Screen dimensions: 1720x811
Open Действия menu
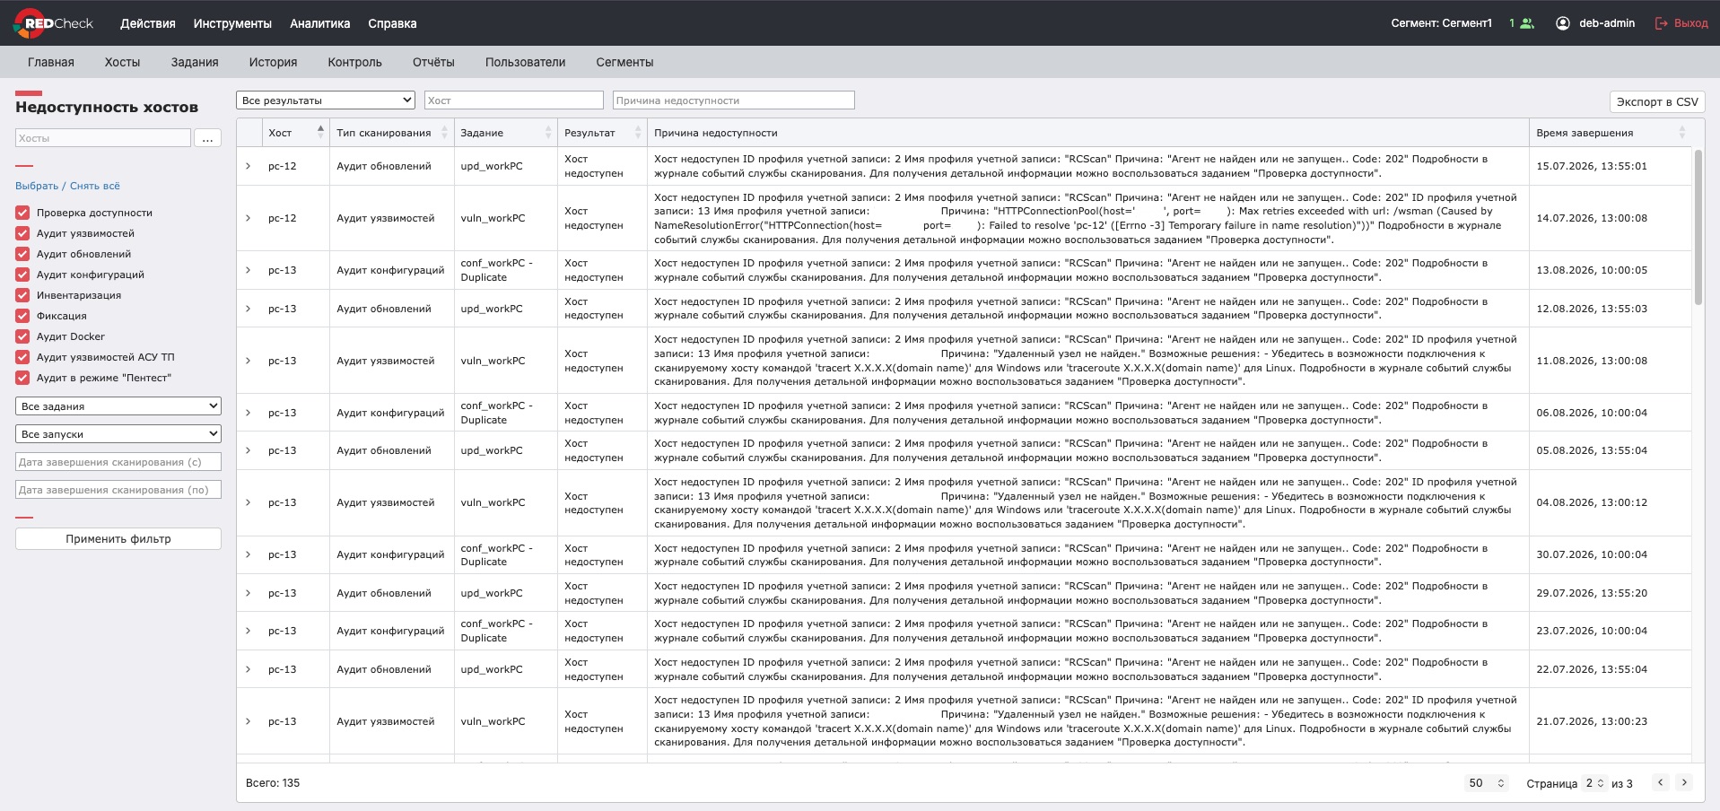coord(148,23)
